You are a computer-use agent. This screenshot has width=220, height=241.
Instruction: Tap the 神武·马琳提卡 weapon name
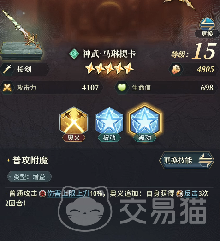click(109, 54)
